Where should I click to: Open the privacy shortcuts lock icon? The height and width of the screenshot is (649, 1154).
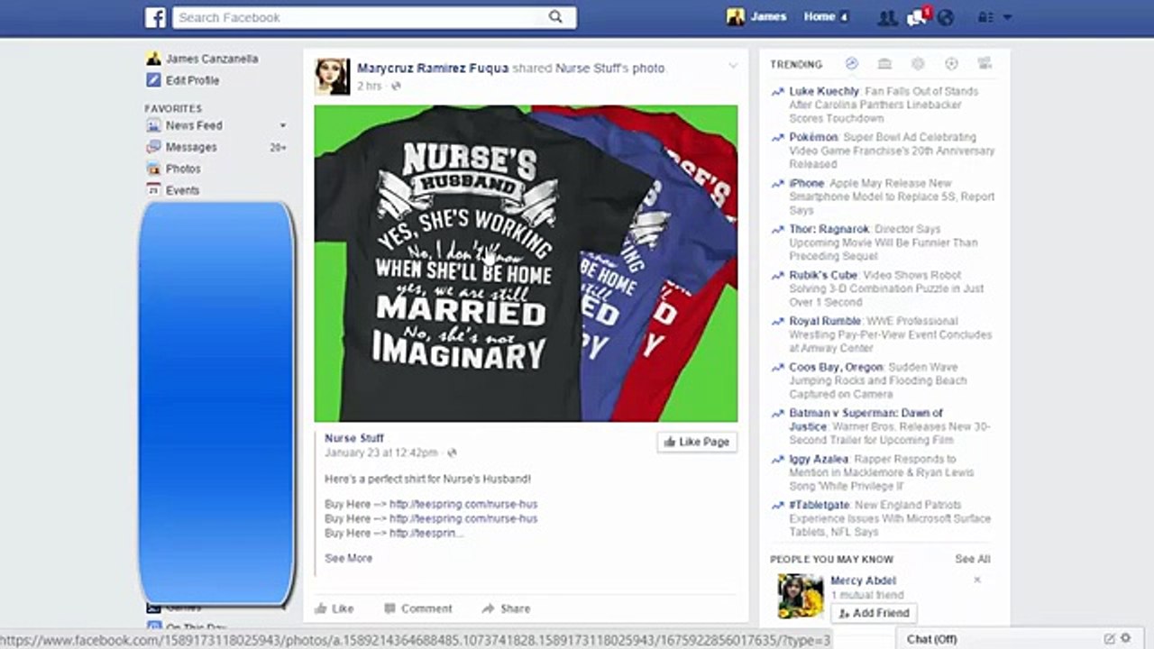985,17
